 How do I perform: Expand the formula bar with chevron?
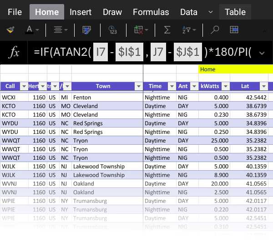point(261,53)
